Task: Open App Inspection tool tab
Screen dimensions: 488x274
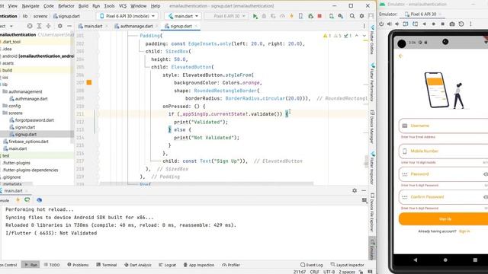Action: (198, 265)
